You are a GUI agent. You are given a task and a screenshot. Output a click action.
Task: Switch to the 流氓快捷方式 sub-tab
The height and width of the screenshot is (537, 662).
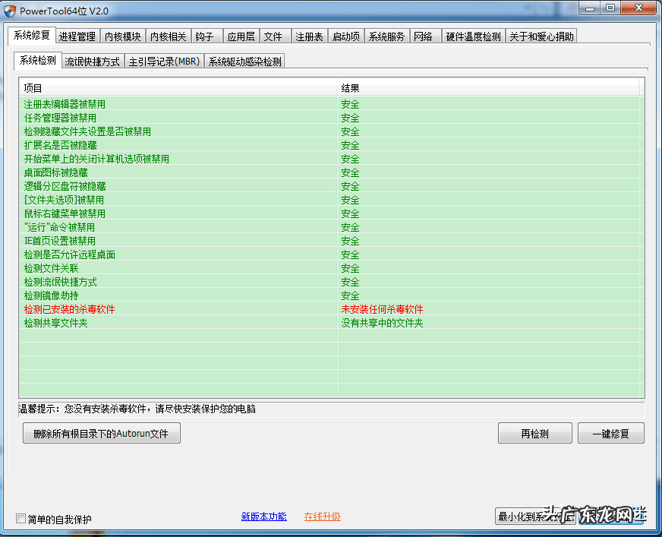[91, 61]
